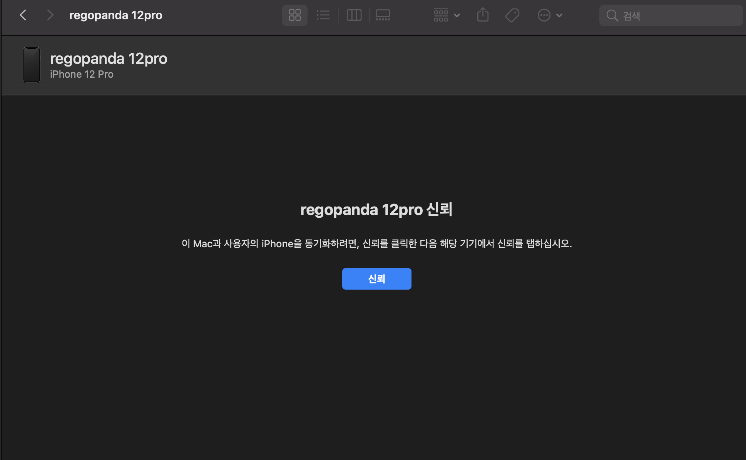Click the regopanda 12pro window title
Image resolution: width=746 pixels, height=460 pixels.
click(115, 15)
